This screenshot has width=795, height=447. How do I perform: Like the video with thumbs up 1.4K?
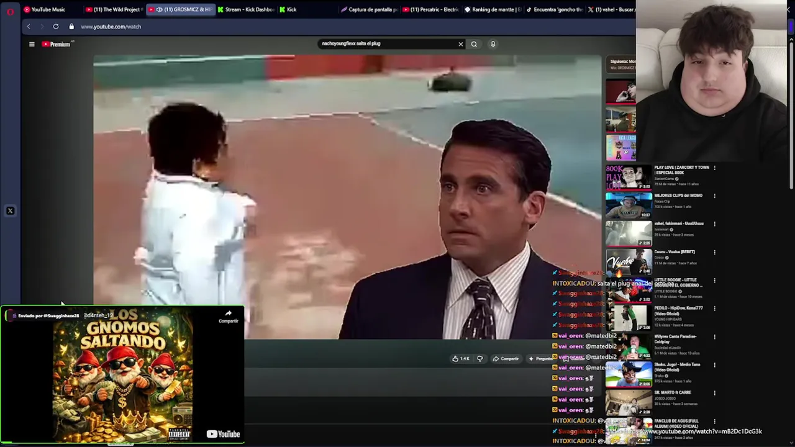click(460, 359)
